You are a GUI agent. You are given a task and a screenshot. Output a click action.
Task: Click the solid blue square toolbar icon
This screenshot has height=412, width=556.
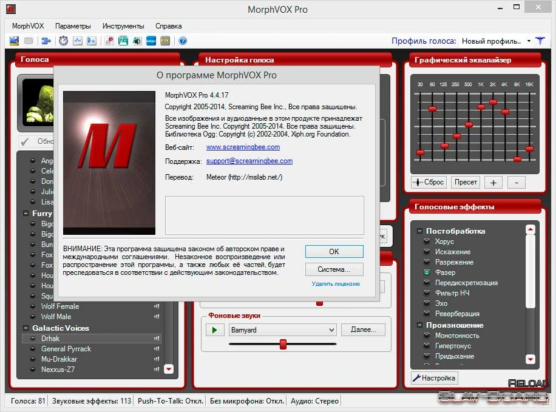pyautogui.click(x=151, y=41)
